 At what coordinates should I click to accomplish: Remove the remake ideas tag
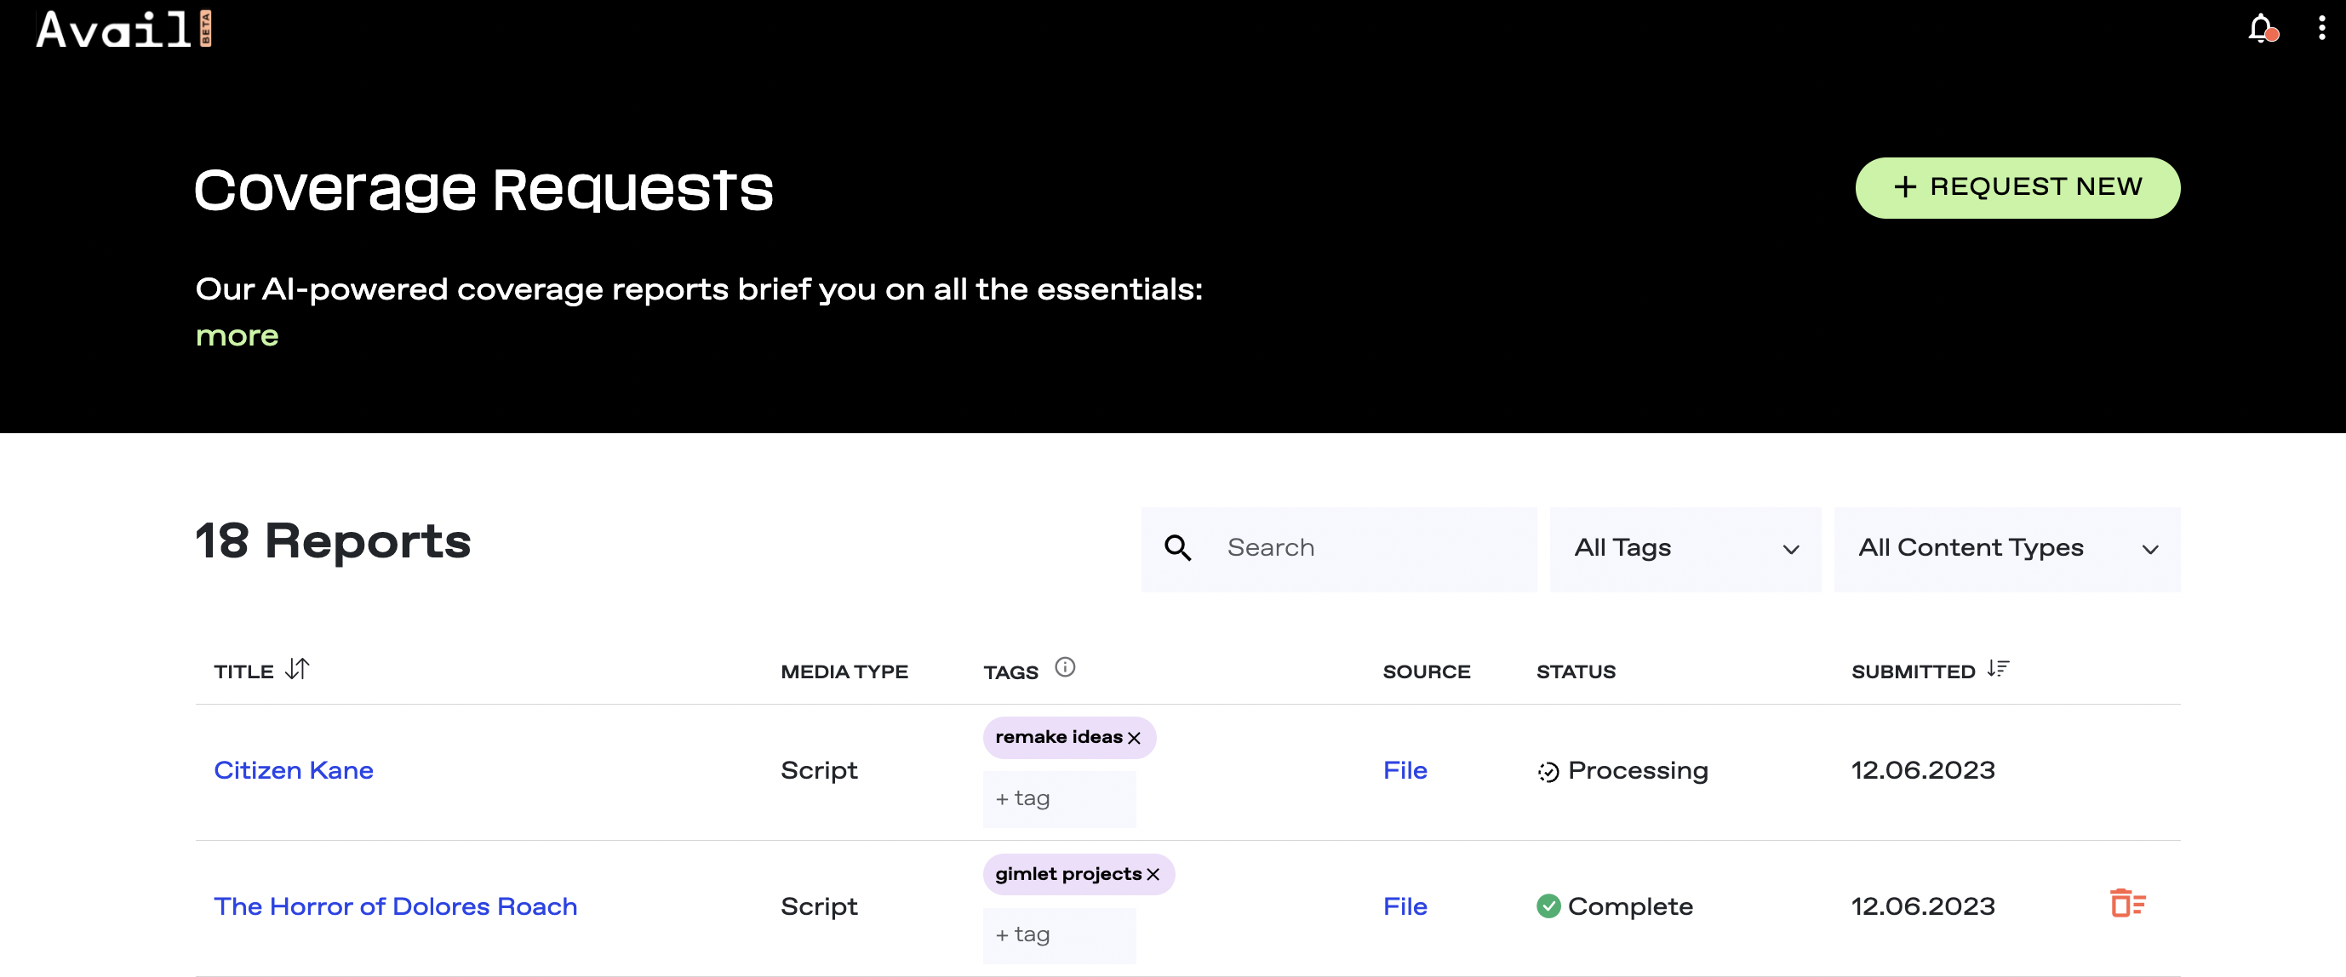coord(1134,739)
